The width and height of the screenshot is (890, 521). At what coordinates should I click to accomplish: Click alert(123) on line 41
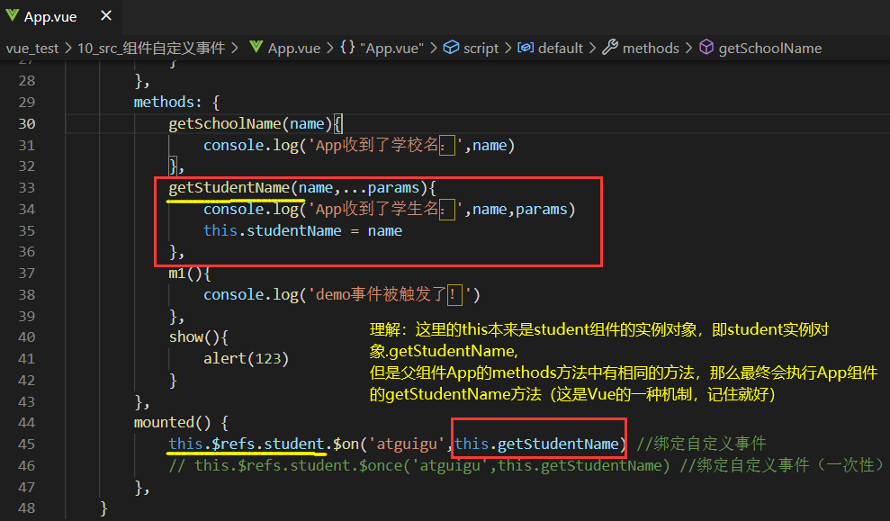[x=247, y=359]
